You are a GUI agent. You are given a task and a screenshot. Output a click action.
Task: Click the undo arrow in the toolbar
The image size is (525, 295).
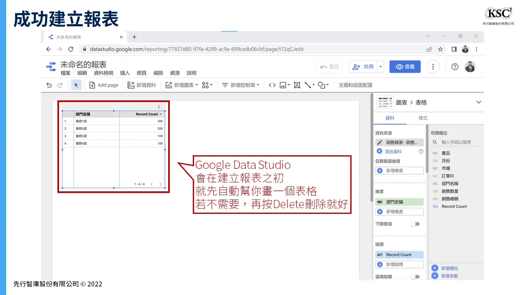49,85
